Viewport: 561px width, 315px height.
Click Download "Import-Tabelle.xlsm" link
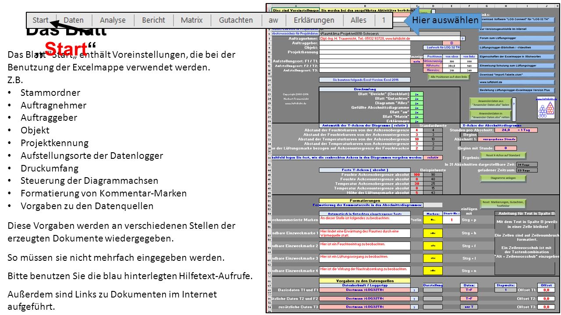pos(517,74)
